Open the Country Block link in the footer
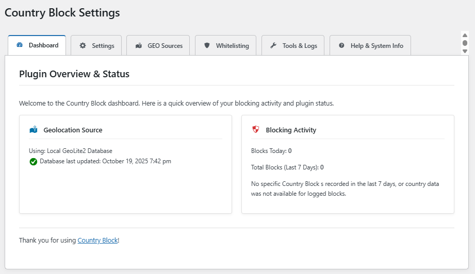 click(97, 240)
